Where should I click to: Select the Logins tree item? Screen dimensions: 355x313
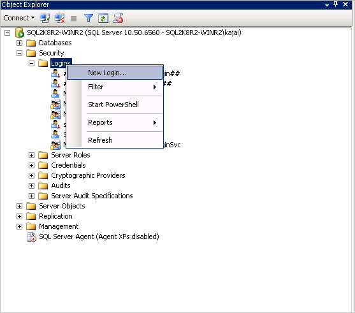(x=61, y=63)
